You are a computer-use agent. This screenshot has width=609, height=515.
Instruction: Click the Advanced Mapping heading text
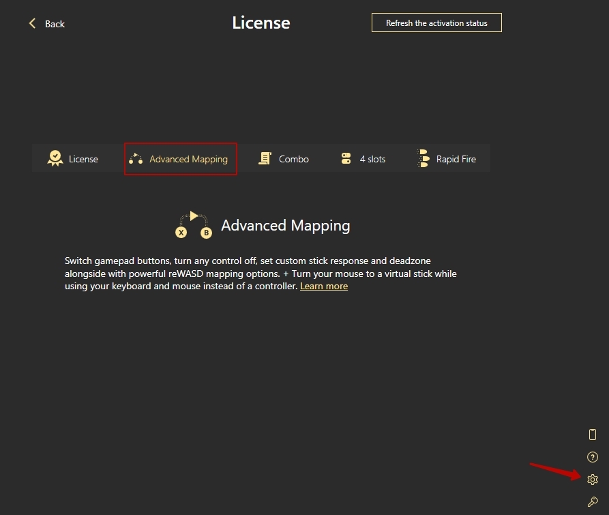(x=286, y=226)
